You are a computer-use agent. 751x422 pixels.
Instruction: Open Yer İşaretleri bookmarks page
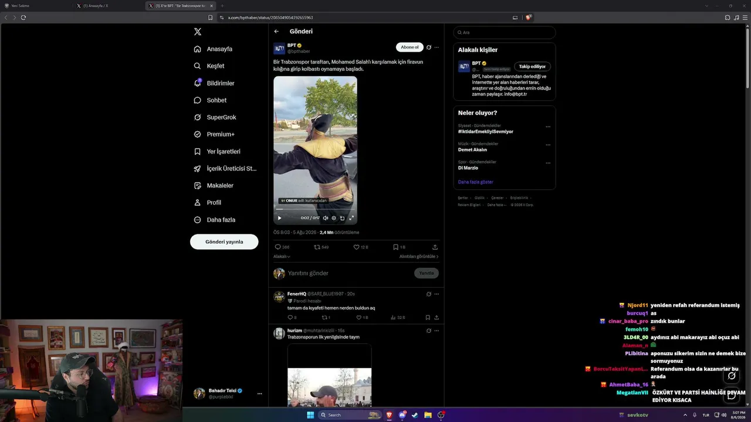[x=217, y=151]
